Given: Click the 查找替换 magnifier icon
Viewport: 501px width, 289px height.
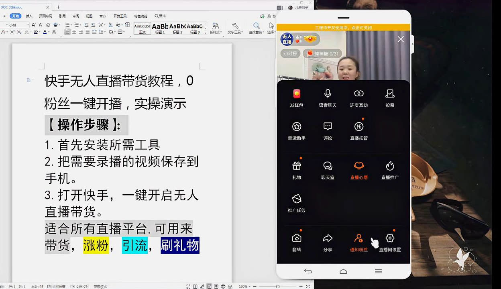Looking at the screenshot, I should (256, 25).
